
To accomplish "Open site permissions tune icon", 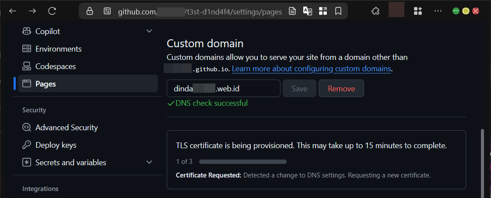I will [x=107, y=11].
